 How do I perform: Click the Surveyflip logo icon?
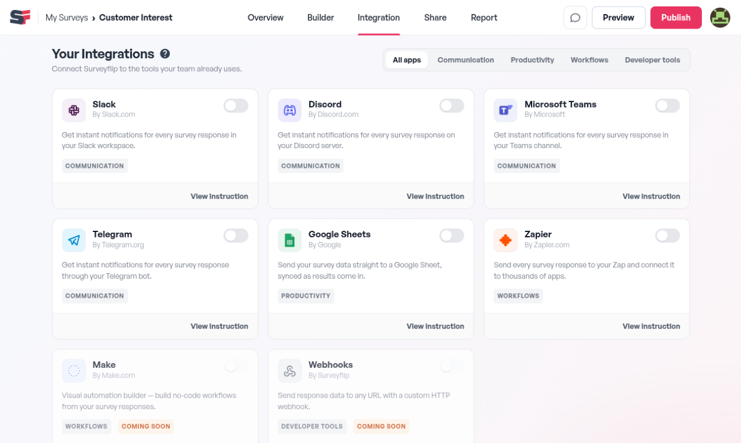click(x=20, y=17)
